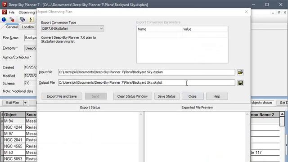288x162 pixels.
Task: Select the M 97 row
Action: 20,134
